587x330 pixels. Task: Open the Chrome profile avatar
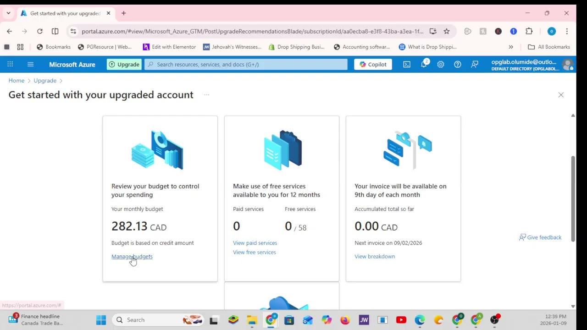pyautogui.click(x=552, y=31)
